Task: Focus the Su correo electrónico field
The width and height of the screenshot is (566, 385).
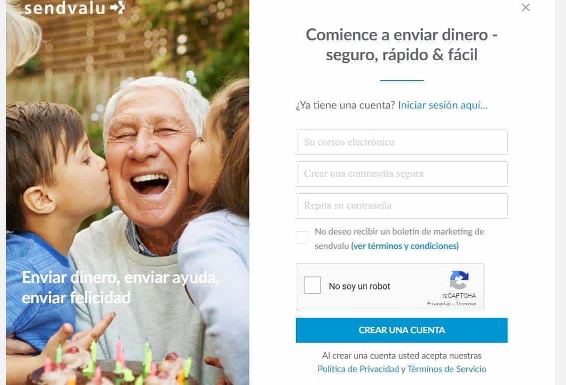Action: [401, 142]
